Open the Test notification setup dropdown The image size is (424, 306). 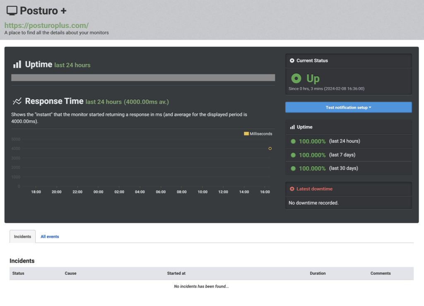pyautogui.click(x=348, y=107)
